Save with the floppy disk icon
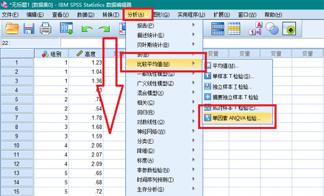Viewport: 324px width, 196px height. pyautogui.click(x=29, y=28)
